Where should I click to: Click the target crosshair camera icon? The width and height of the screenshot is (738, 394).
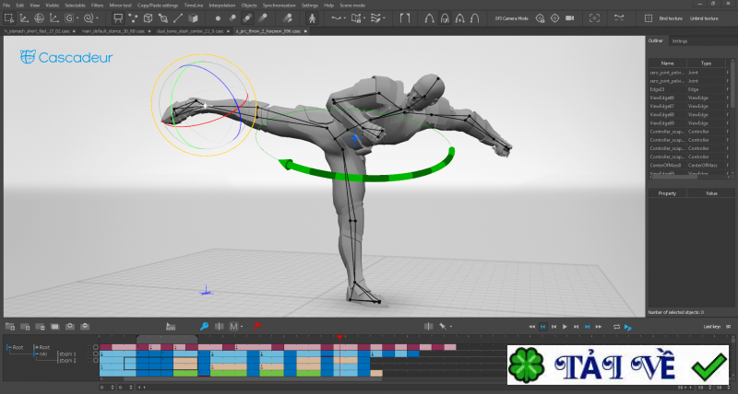[554, 17]
